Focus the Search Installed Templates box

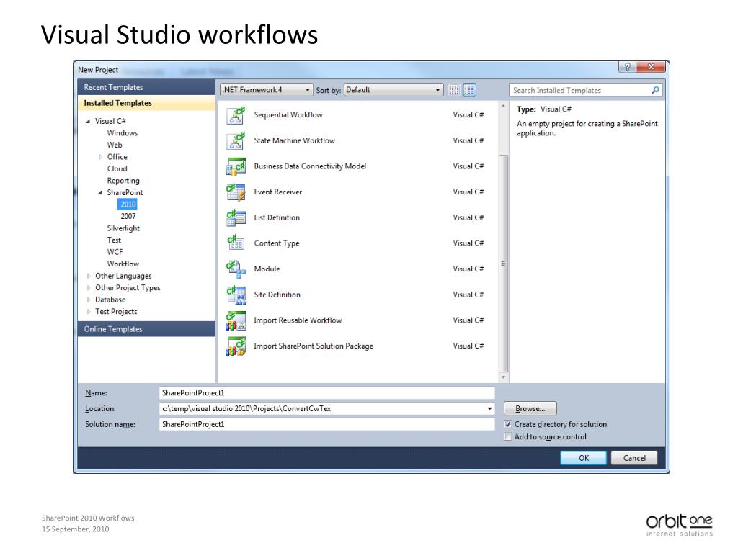tap(580, 90)
